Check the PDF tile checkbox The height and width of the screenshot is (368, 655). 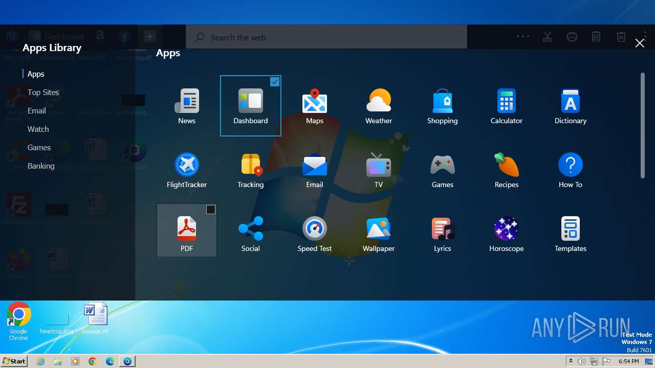[211, 210]
